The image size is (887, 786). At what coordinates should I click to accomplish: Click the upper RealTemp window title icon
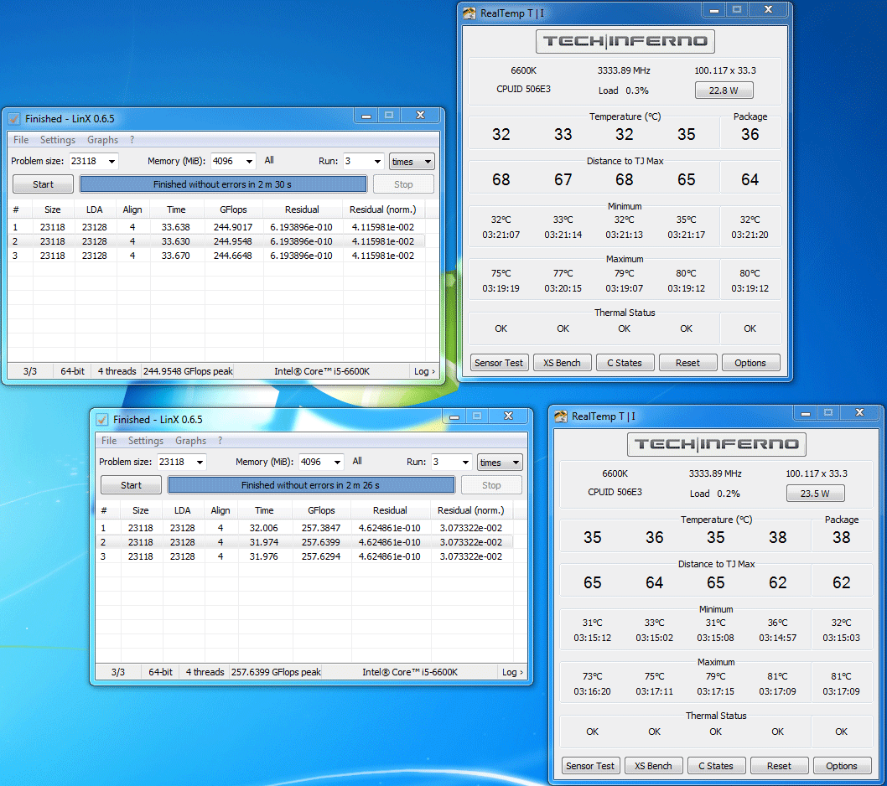469,13
